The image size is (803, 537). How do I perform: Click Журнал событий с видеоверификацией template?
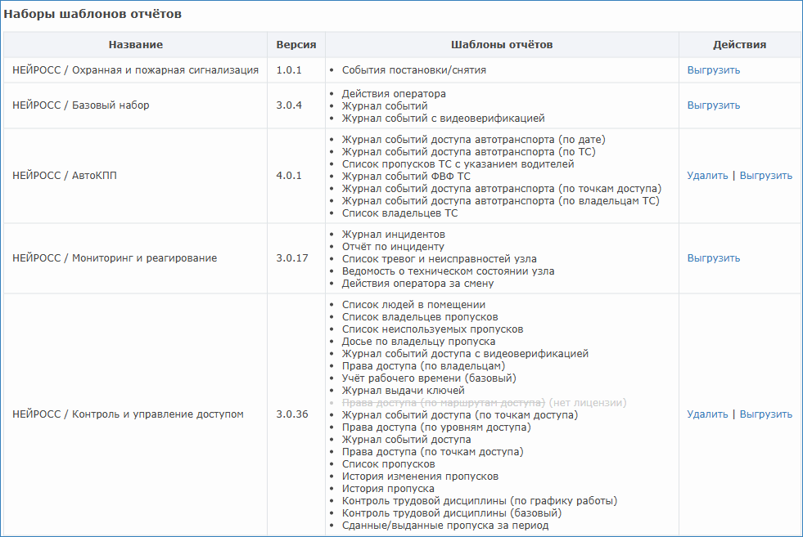[x=444, y=119]
